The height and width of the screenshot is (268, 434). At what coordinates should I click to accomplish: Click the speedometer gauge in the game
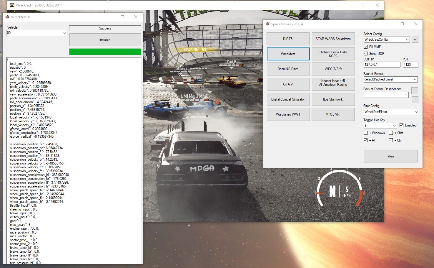(340, 189)
